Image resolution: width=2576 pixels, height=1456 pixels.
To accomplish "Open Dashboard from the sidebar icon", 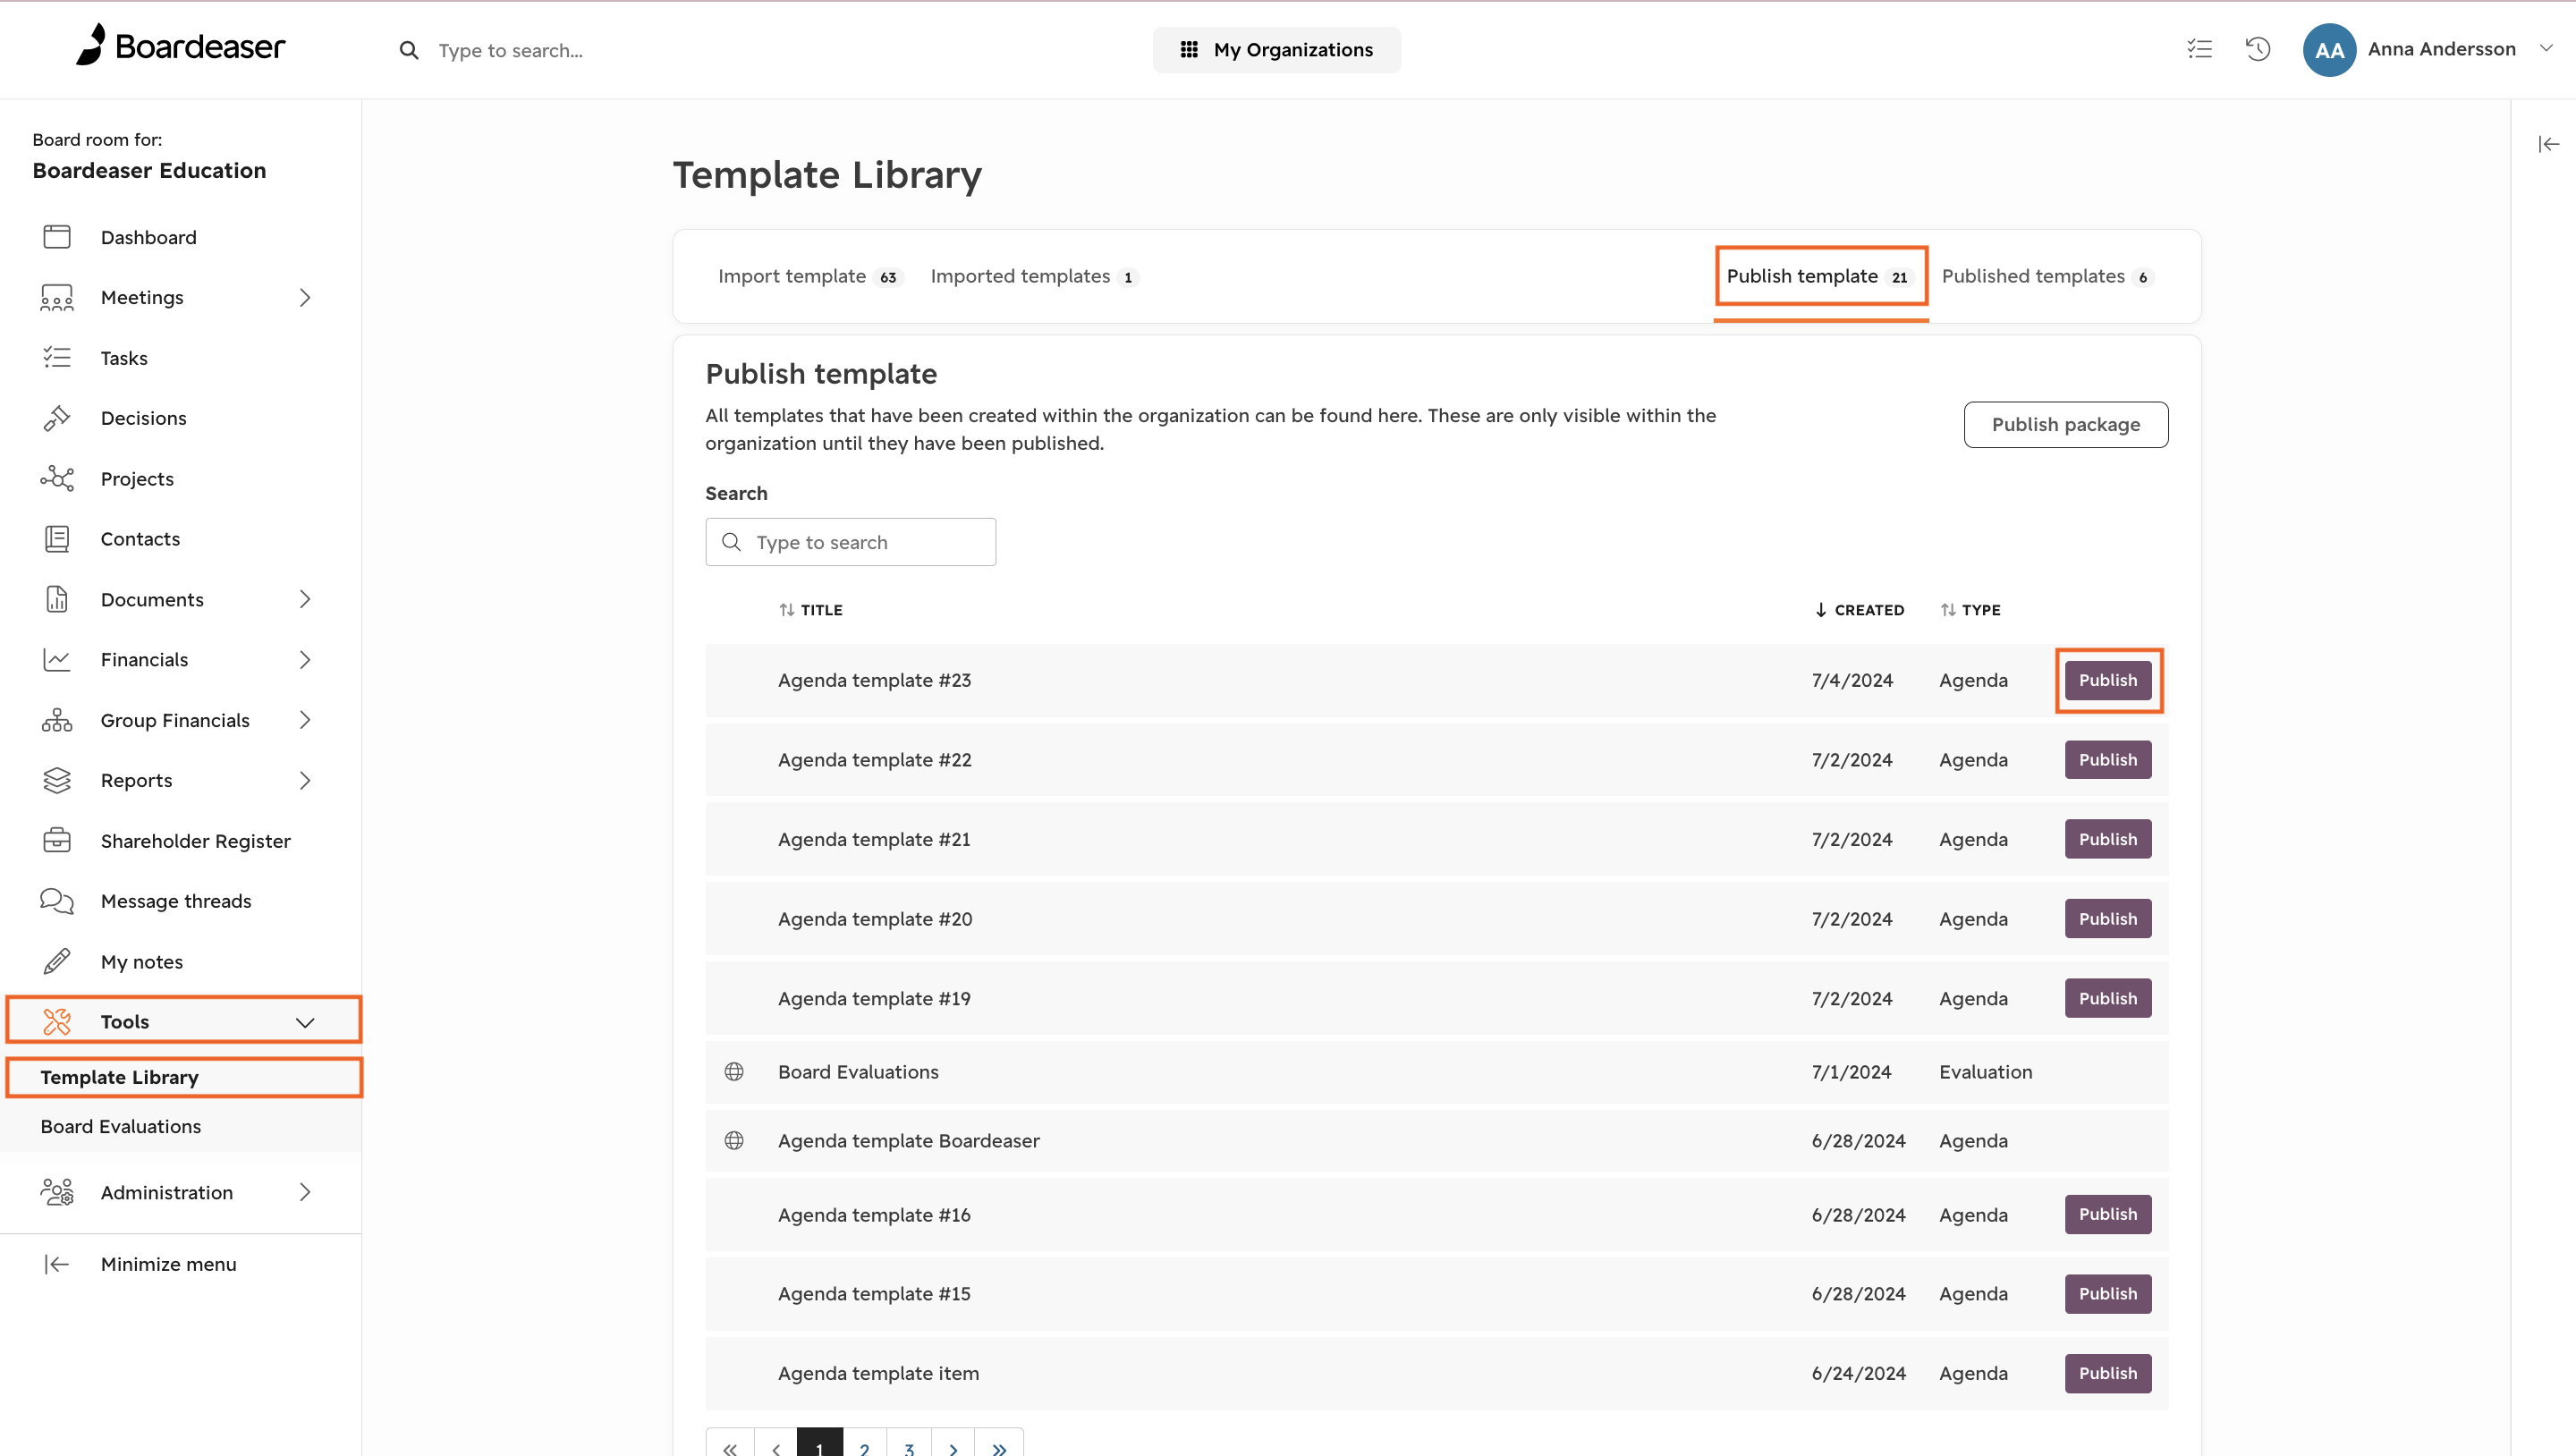I will [57, 237].
